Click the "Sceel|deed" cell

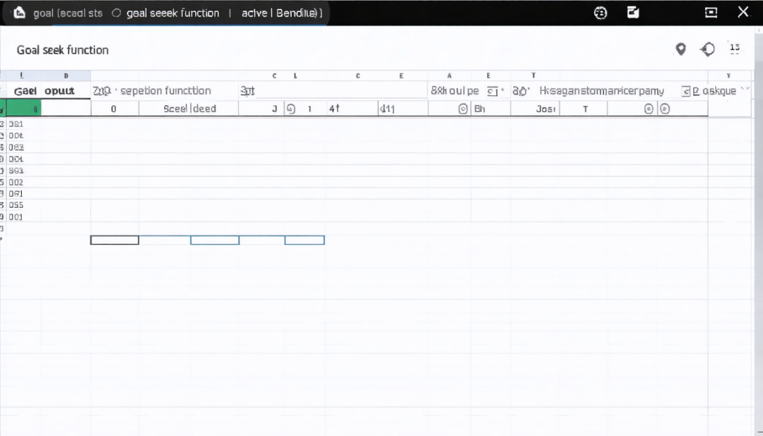(189, 109)
